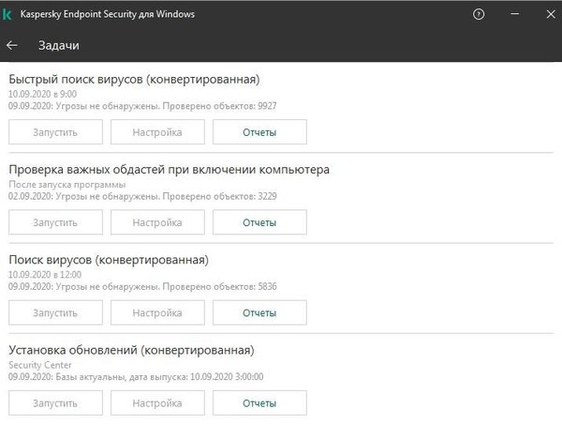Minimize the Kaspersky window
Image resolution: width=562 pixels, height=424 pixels.
click(x=511, y=14)
